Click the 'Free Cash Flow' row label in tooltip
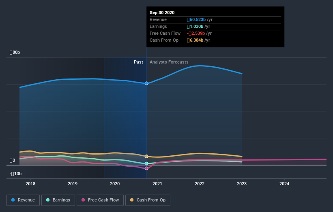Viewport: 333px width, 212px height. [165, 33]
